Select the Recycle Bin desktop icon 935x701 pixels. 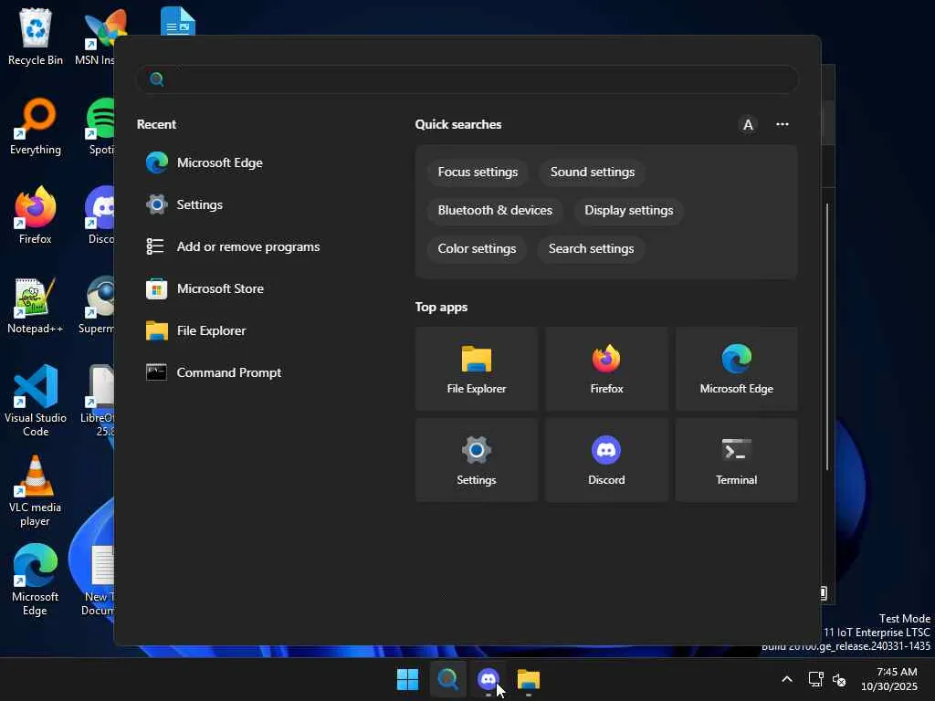36,37
